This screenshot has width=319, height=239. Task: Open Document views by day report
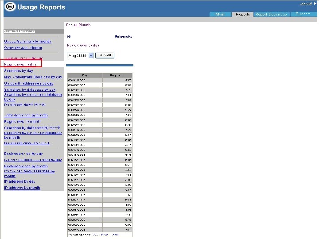pos(25,104)
